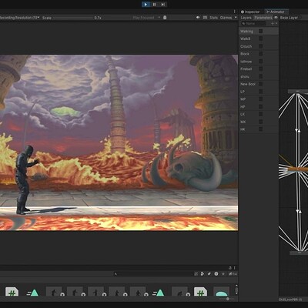Toggle the Block parameter checkbox
308x308 pixels.
point(260,54)
